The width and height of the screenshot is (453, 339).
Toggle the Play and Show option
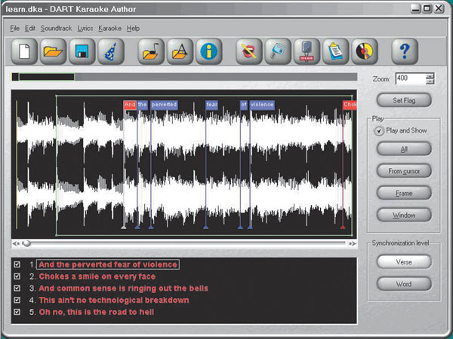(x=380, y=131)
